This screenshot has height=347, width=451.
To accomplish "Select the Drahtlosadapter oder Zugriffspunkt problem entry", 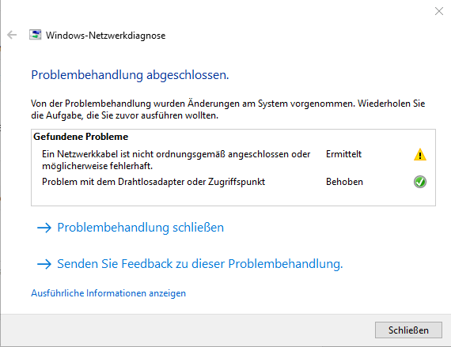I will pyautogui.click(x=153, y=182).
